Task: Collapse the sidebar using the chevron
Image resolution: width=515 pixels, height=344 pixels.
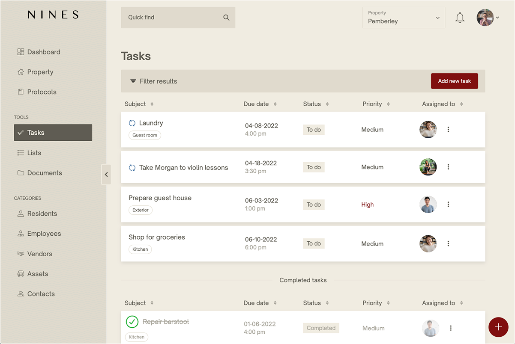Action: (x=106, y=175)
